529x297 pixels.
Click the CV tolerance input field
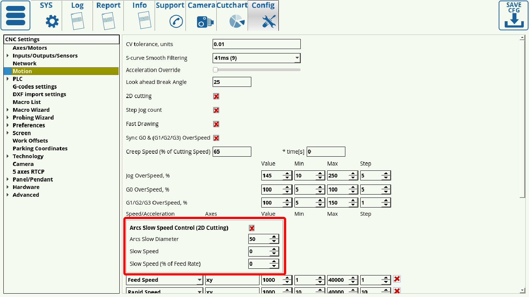(x=256, y=44)
